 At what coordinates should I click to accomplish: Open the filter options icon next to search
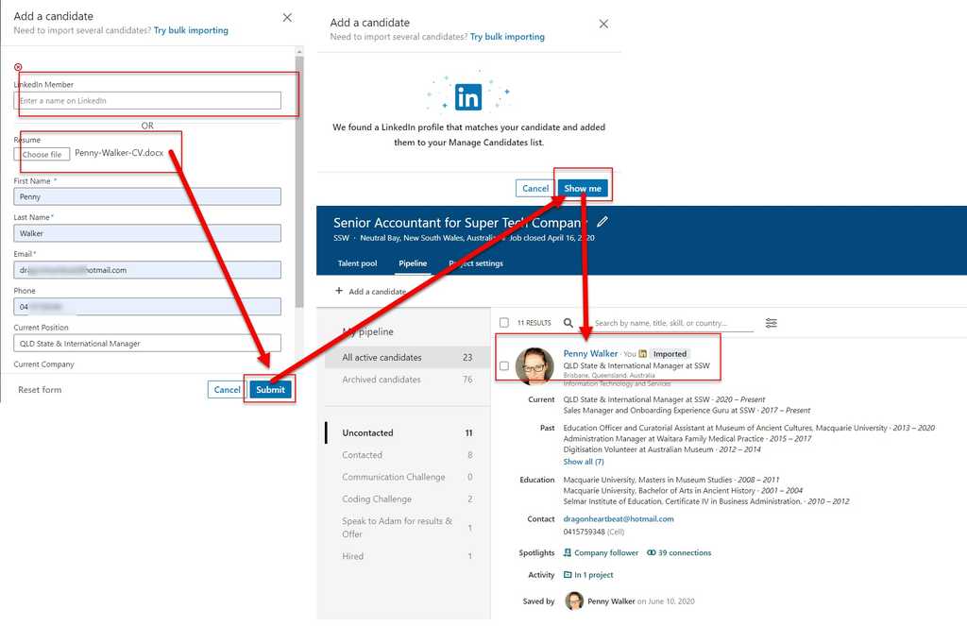click(771, 322)
